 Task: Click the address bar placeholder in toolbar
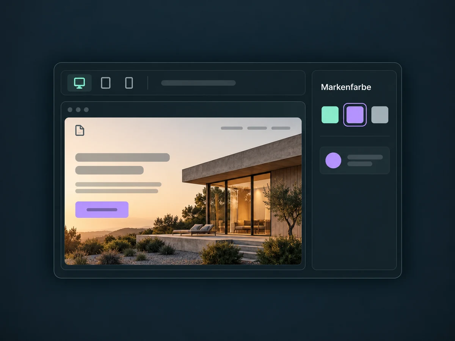[x=198, y=83]
